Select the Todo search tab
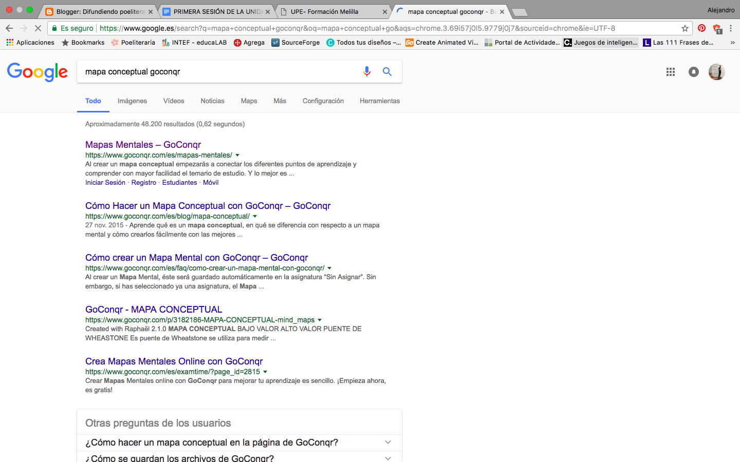 pos(93,101)
